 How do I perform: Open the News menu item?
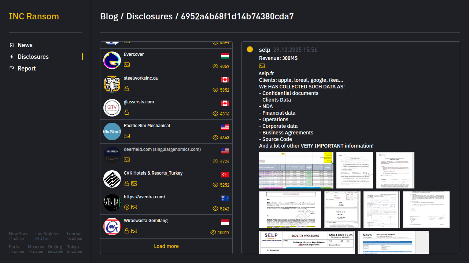(25, 45)
